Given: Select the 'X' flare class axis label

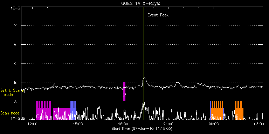Looking at the screenshot, I should coord(15,26).
